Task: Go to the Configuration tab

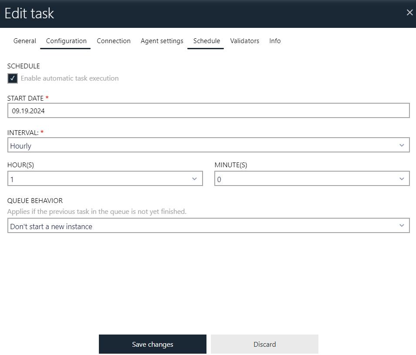Action: [x=65, y=41]
